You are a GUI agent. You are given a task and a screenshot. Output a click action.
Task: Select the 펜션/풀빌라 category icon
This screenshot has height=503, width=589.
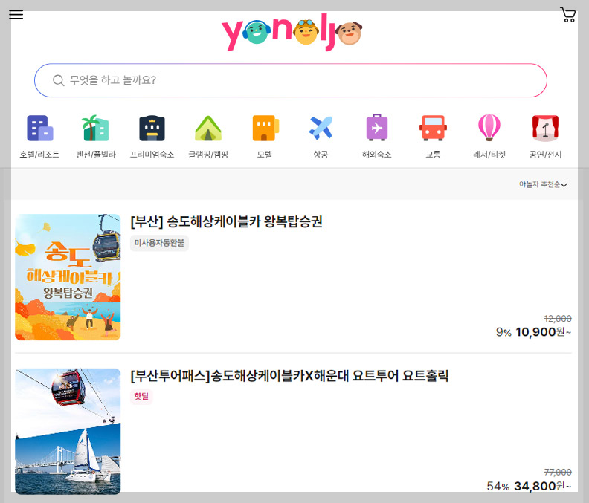click(x=96, y=128)
